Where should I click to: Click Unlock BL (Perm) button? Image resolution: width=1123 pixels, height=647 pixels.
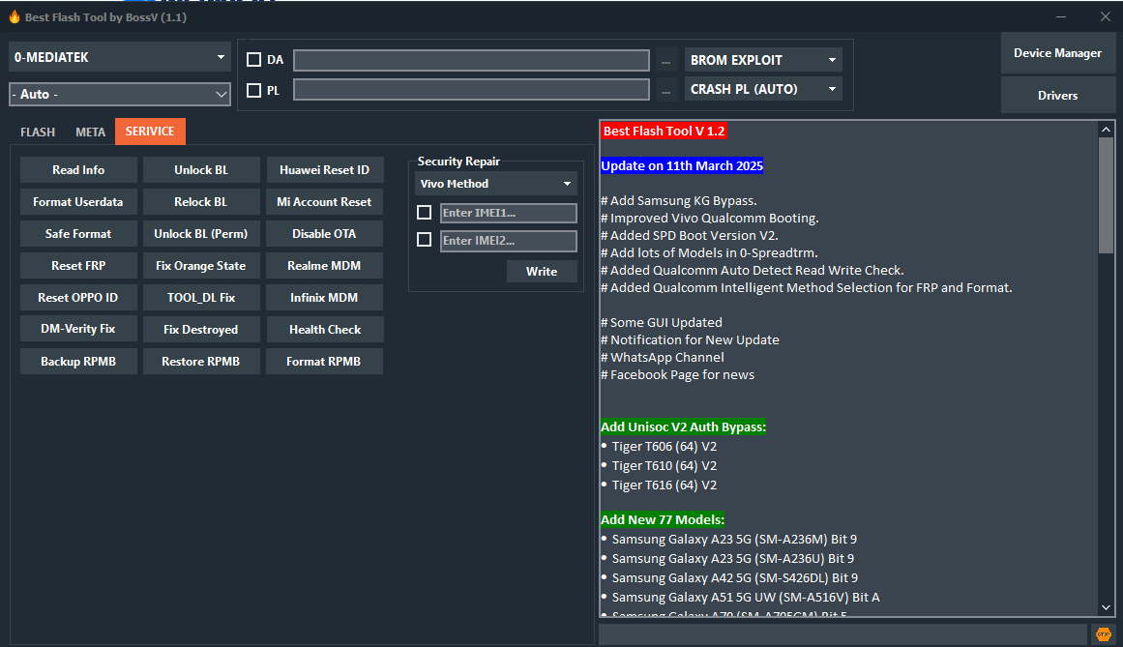[201, 233]
